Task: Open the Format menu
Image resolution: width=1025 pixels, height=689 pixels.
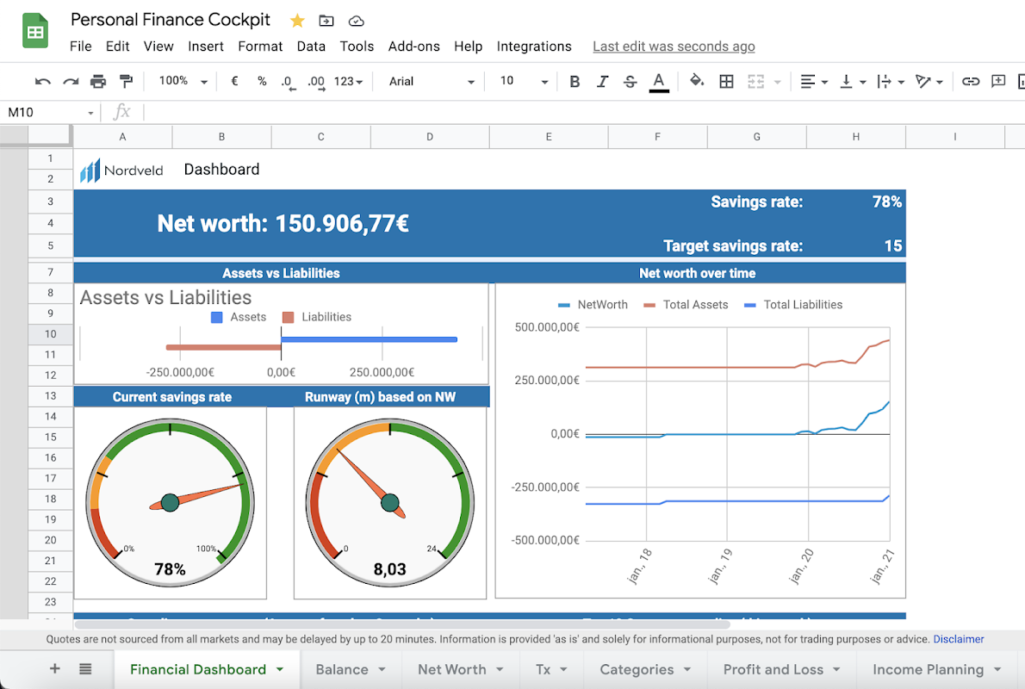Action: [260, 47]
